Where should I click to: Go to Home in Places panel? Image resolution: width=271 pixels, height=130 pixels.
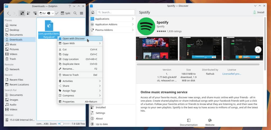[20, 25]
